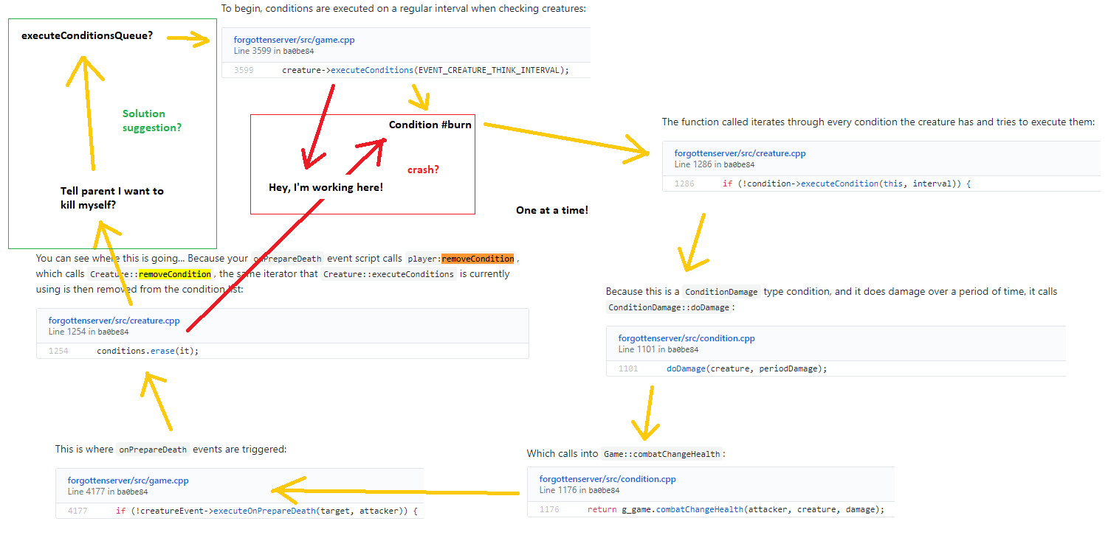Click the doDamage(creature, periodDamage) code line

point(746,368)
